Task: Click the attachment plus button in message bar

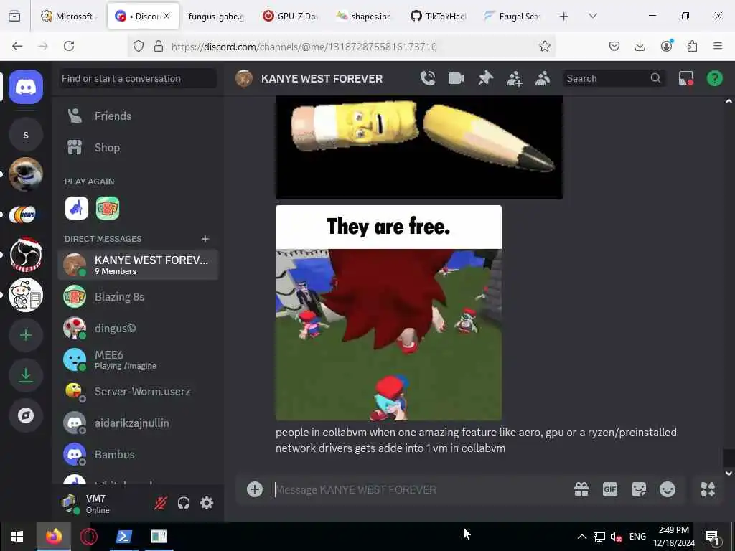Action: coord(255,489)
